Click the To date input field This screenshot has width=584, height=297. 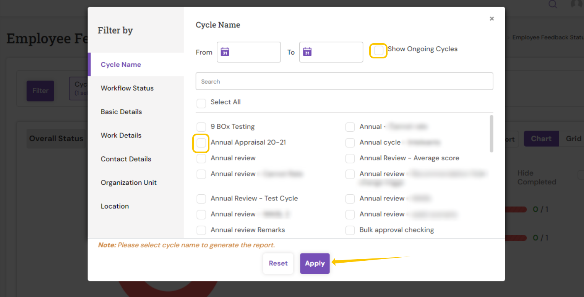tap(331, 52)
